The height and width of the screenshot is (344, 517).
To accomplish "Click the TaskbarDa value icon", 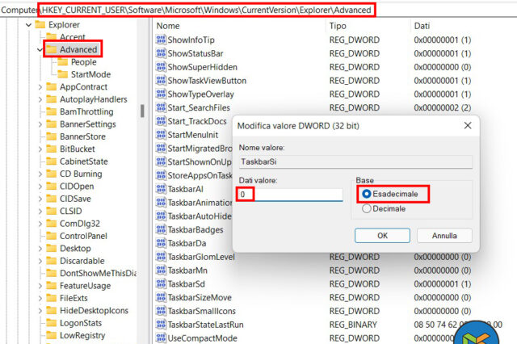I will [161, 243].
